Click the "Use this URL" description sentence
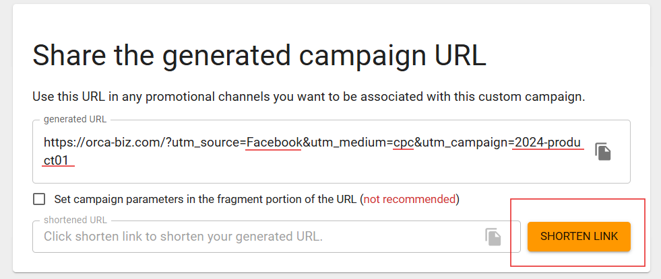 (309, 97)
